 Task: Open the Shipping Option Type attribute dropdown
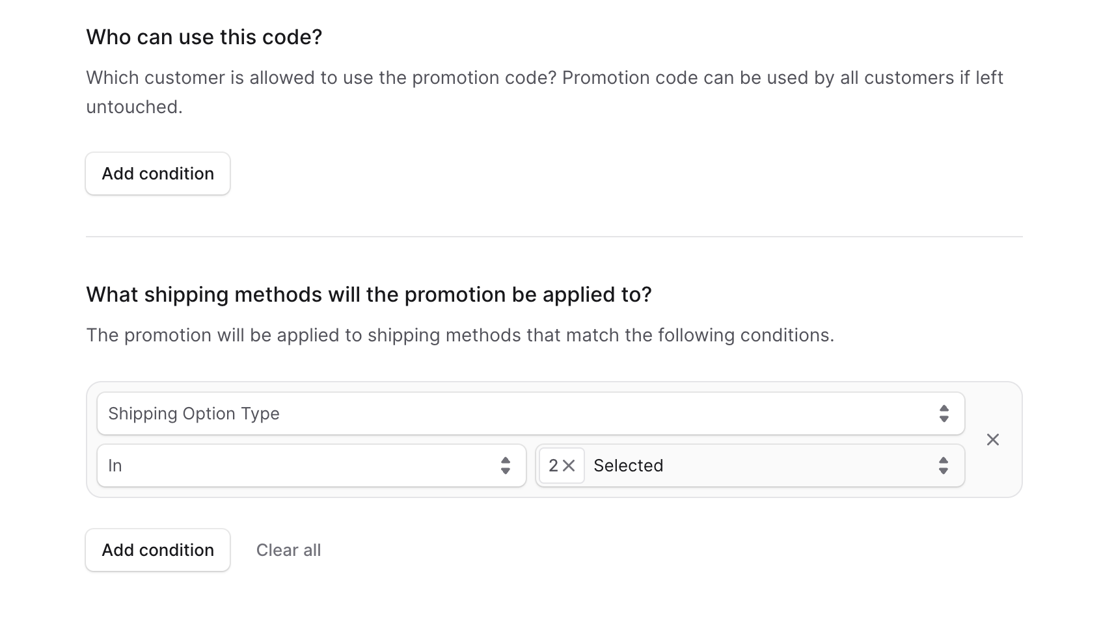(530, 414)
